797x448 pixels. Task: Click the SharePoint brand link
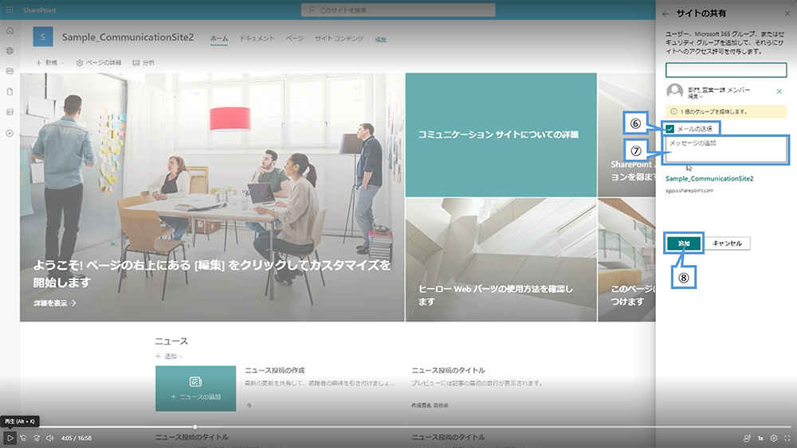click(x=39, y=10)
